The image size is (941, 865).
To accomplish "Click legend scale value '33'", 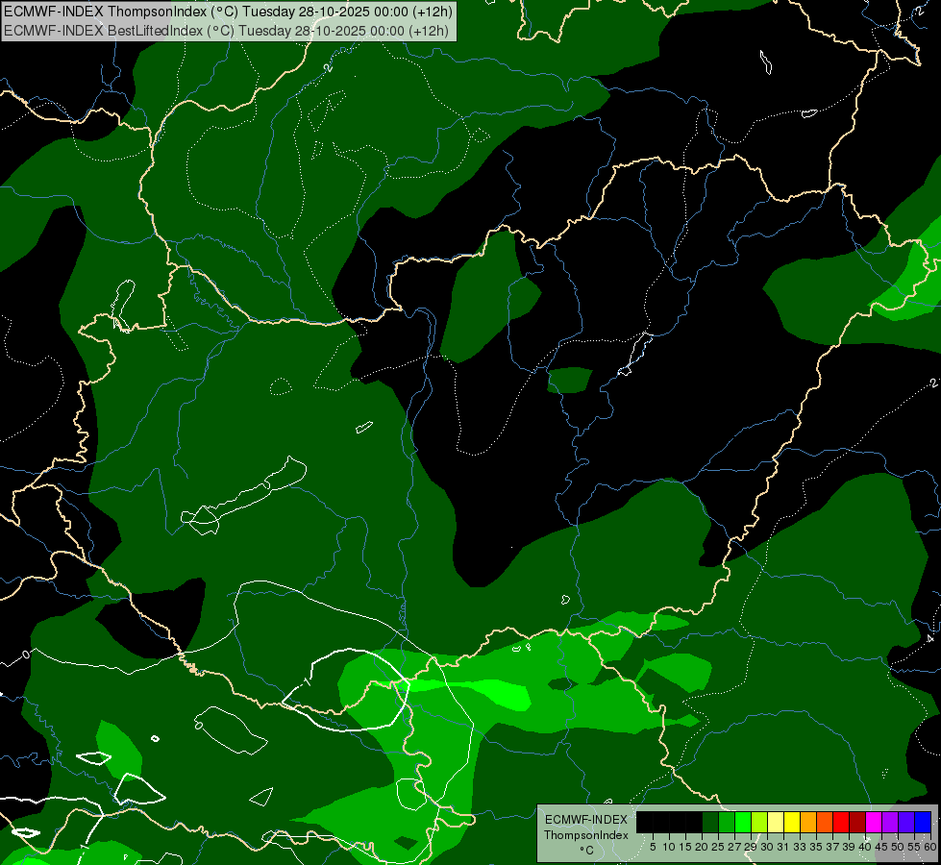I will 801,847.
